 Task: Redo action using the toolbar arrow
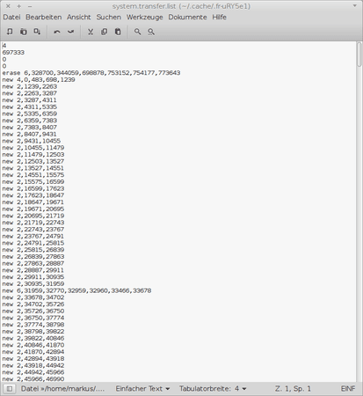tap(71, 32)
